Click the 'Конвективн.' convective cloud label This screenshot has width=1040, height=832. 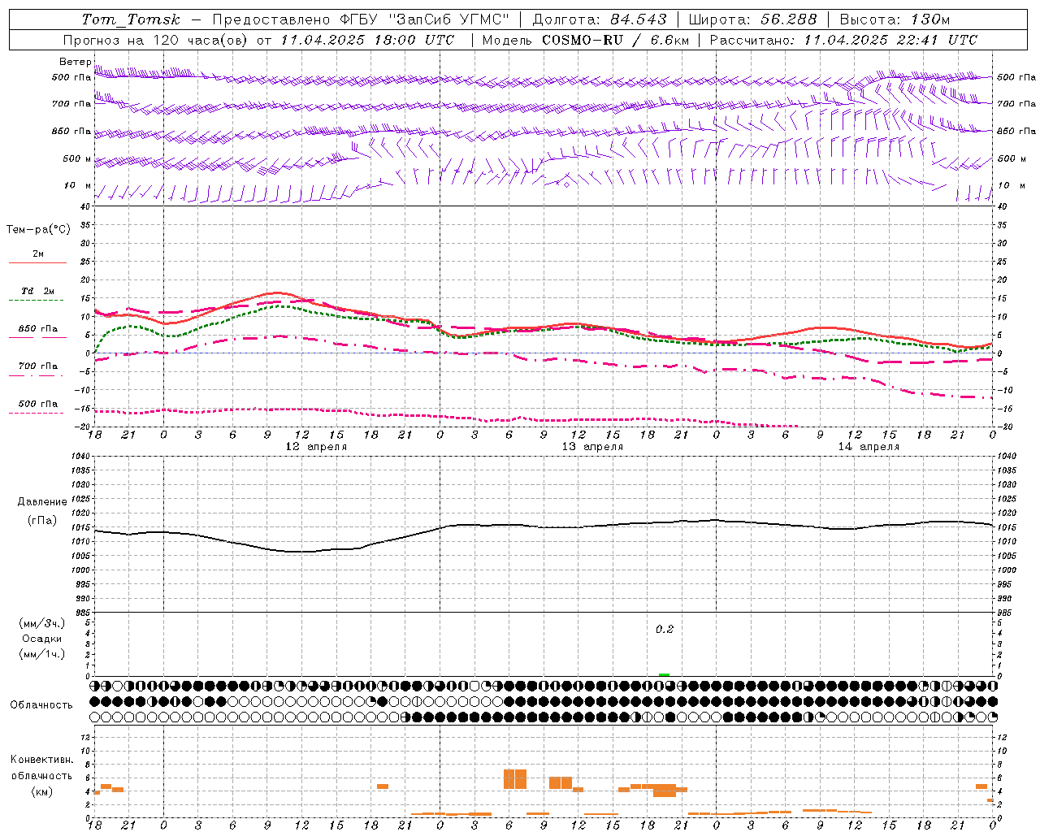click(41, 760)
